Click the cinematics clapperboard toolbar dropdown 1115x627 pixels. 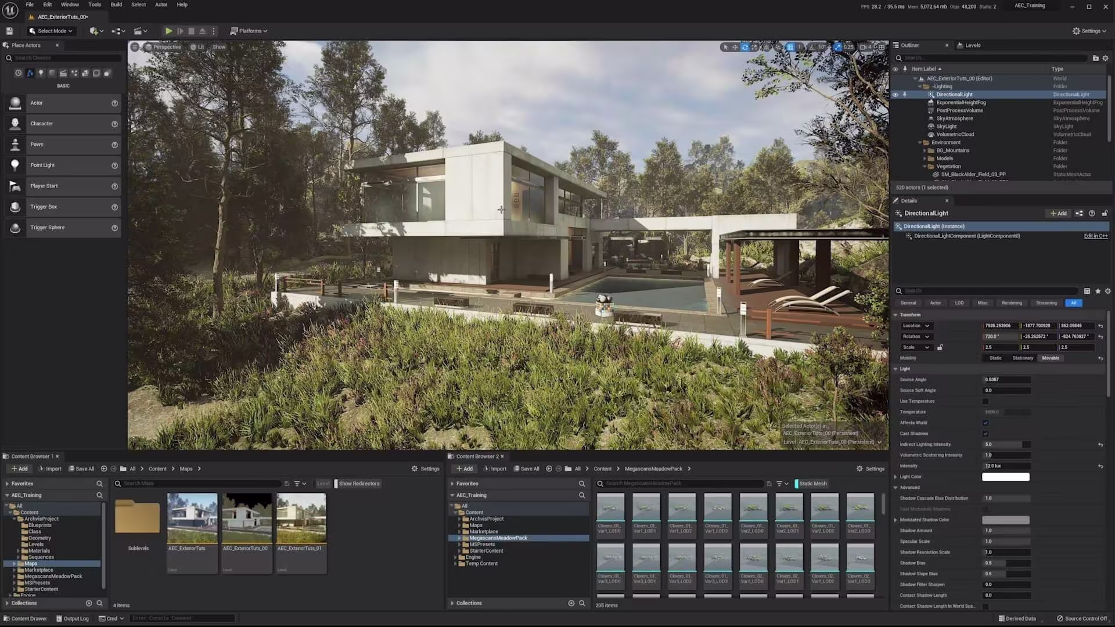141,31
